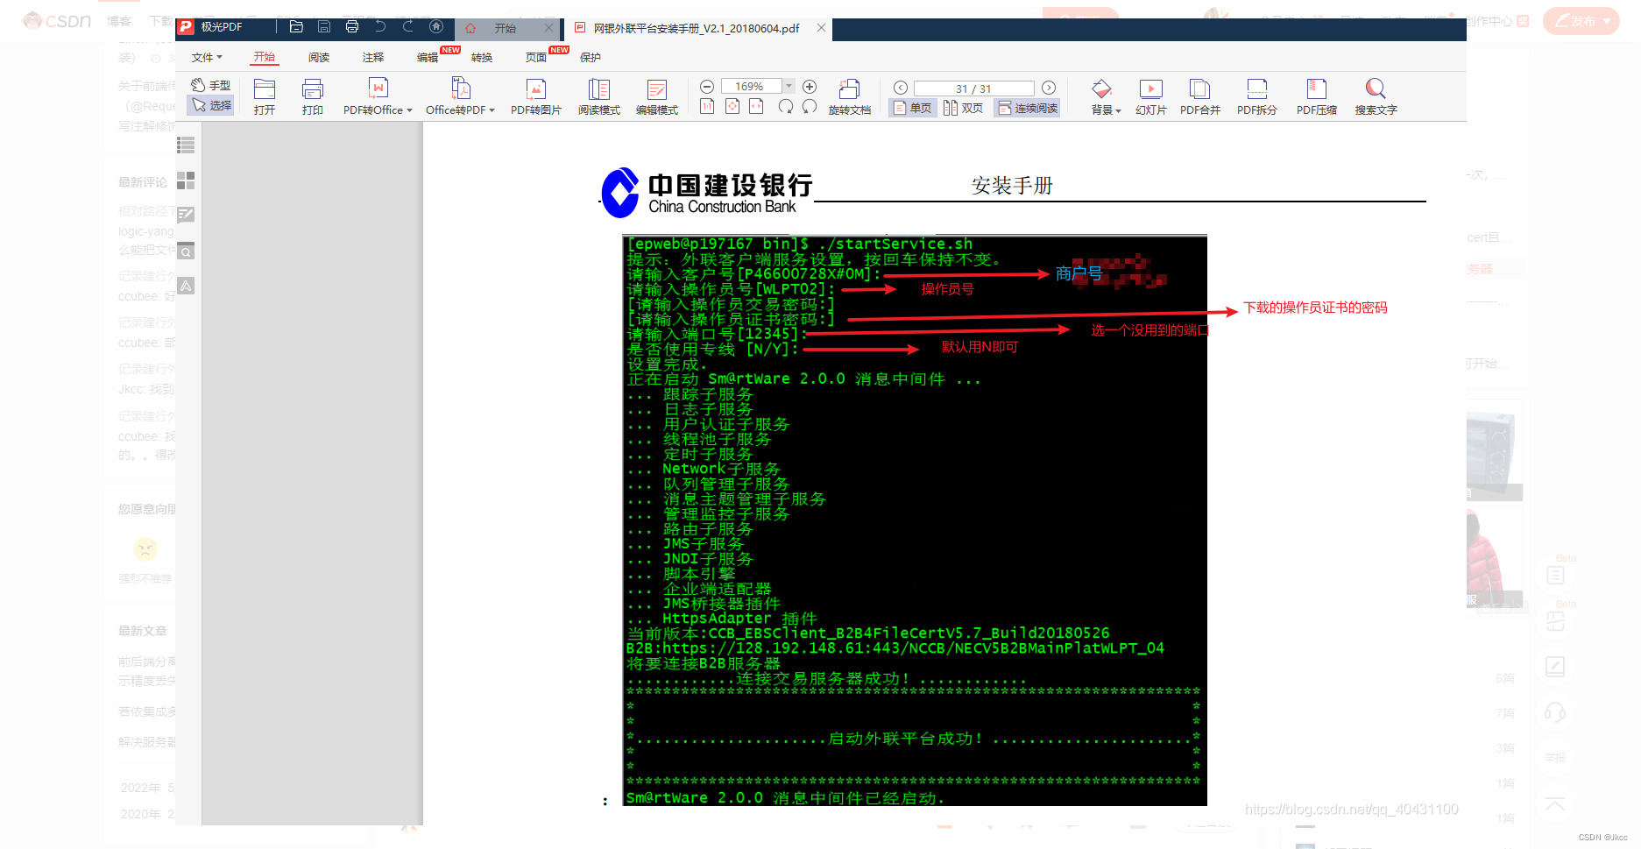Click the open-folder icon in the title bar
This screenshot has width=1641, height=849.
(296, 27)
